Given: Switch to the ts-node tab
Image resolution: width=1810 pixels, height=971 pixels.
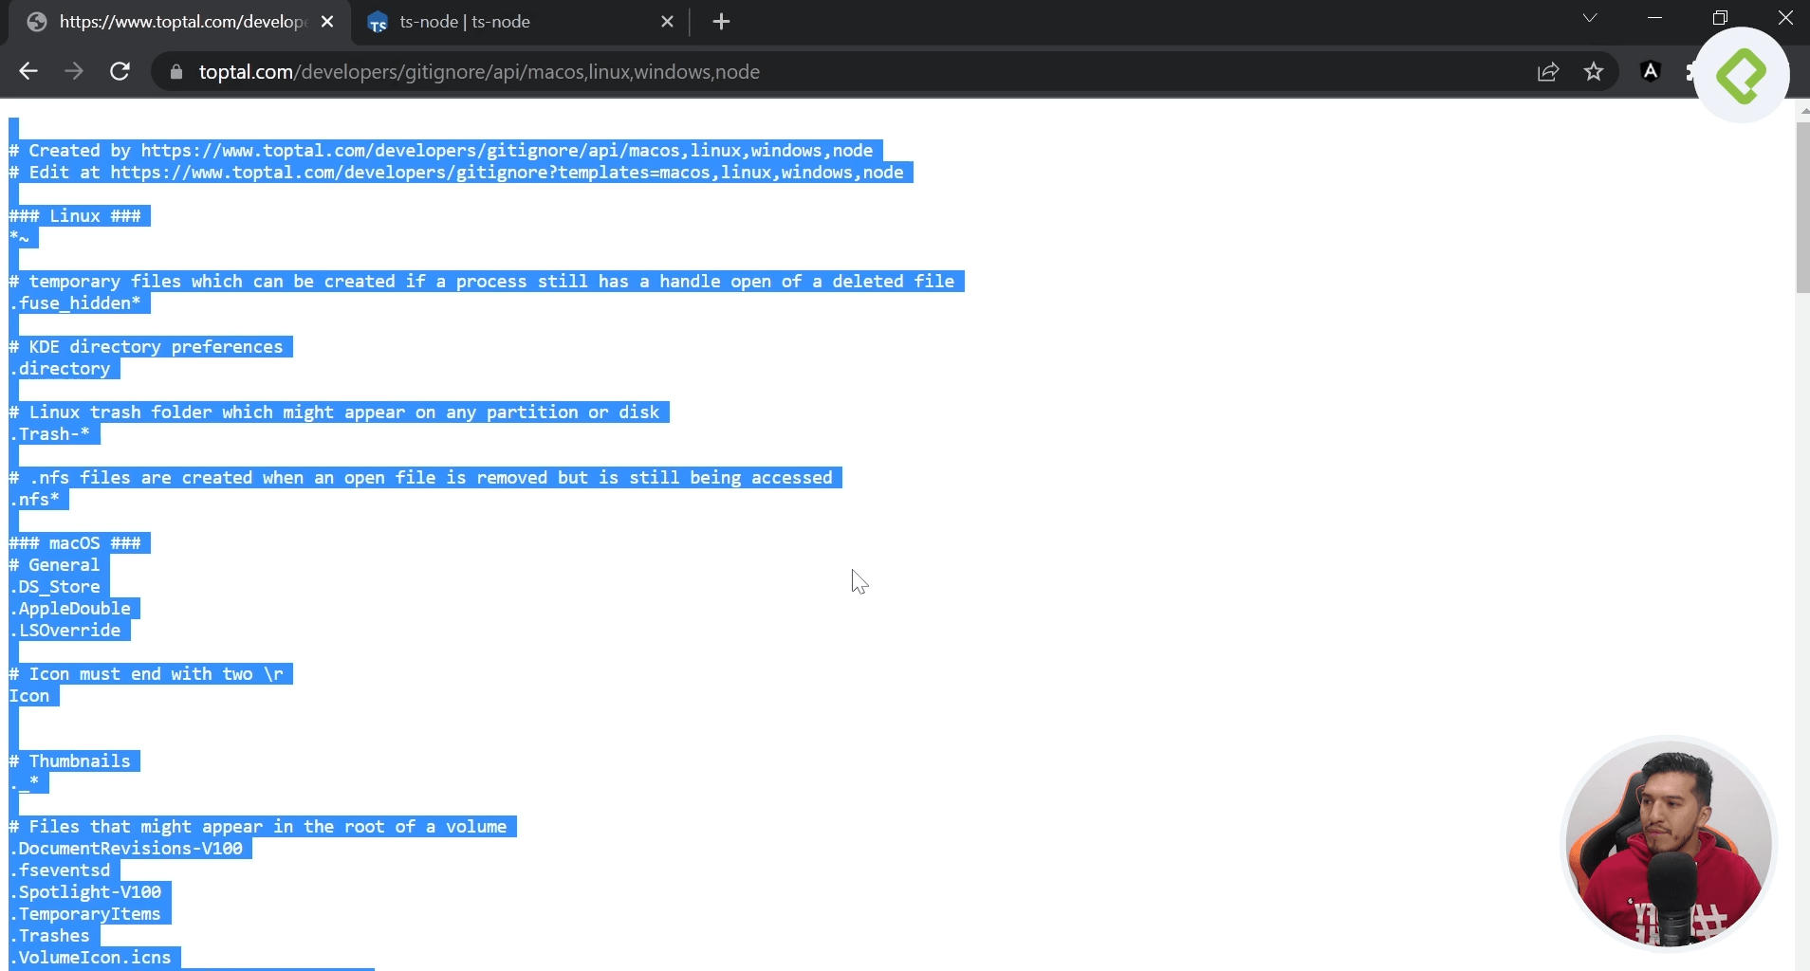Looking at the screenshot, I should click(x=520, y=21).
